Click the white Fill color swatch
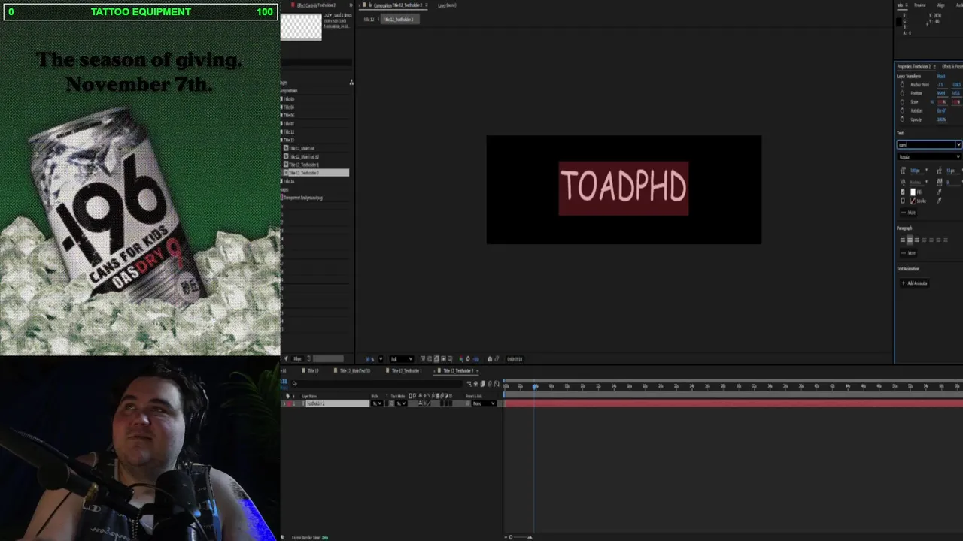 (913, 192)
